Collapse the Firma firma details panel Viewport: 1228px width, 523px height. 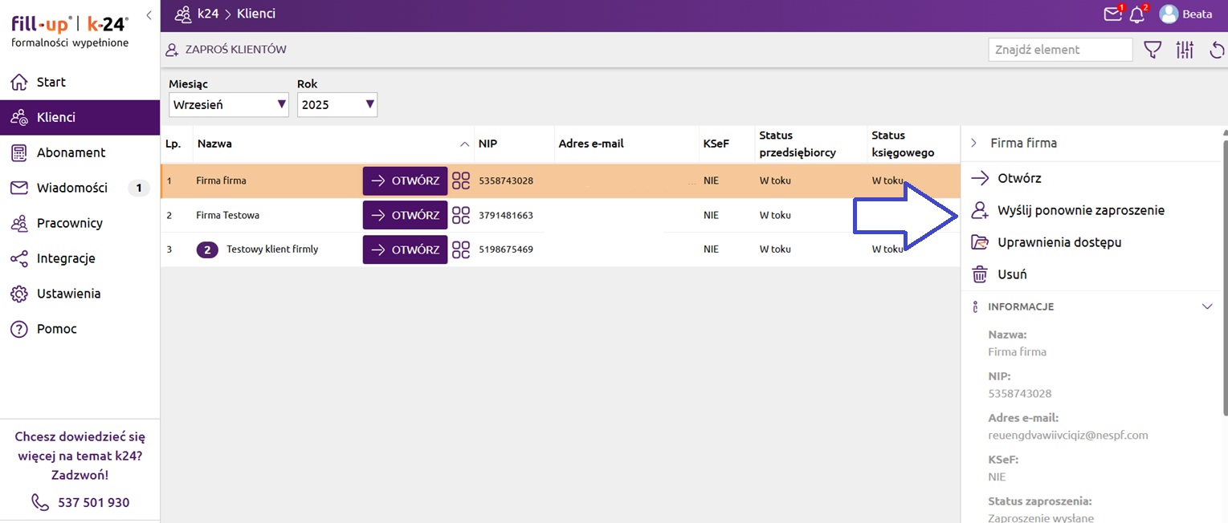pyautogui.click(x=974, y=143)
